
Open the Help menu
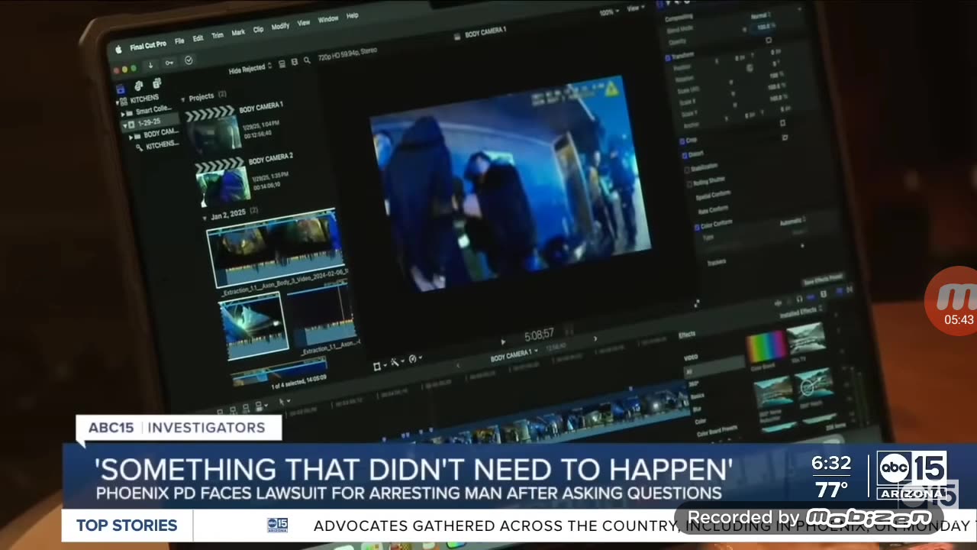(x=353, y=15)
